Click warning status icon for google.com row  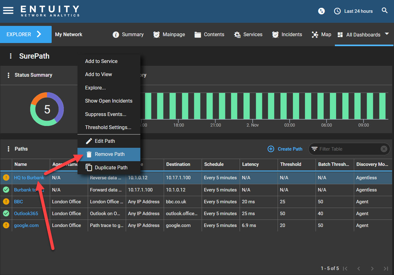click(6, 225)
